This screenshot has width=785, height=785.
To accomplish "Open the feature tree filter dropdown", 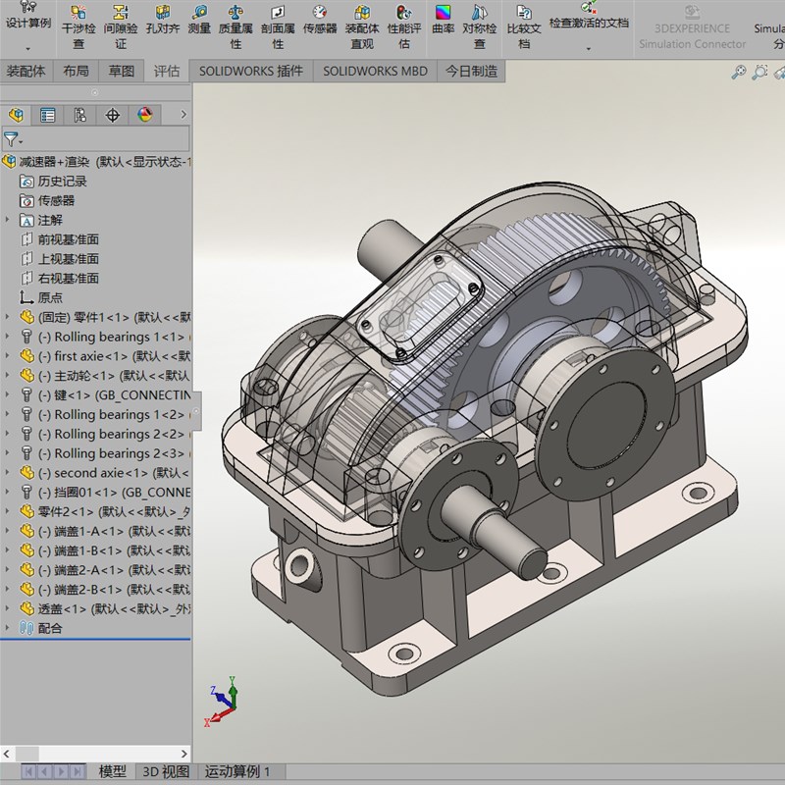I will click(x=12, y=140).
